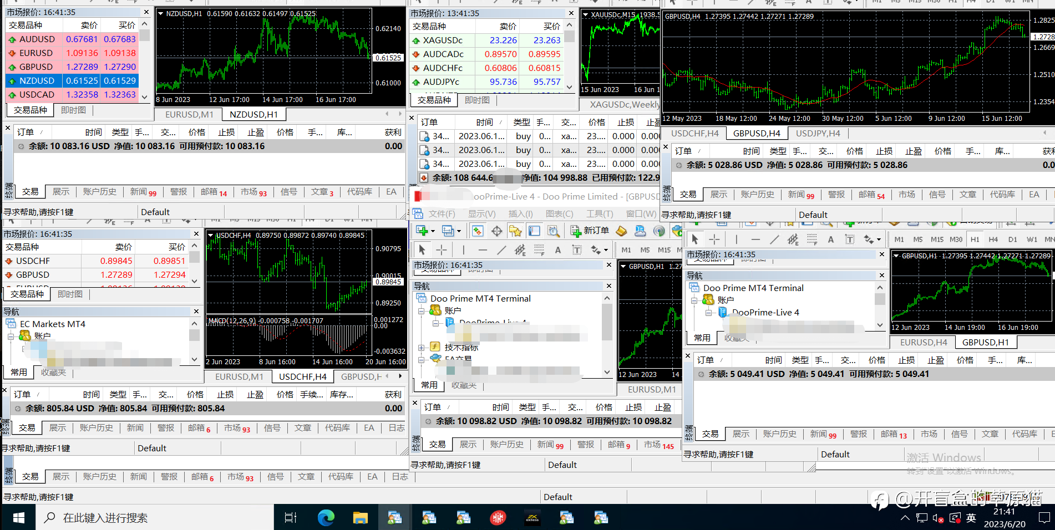Open File Explorer from the taskbar
The height and width of the screenshot is (530, 1055).
361,518
